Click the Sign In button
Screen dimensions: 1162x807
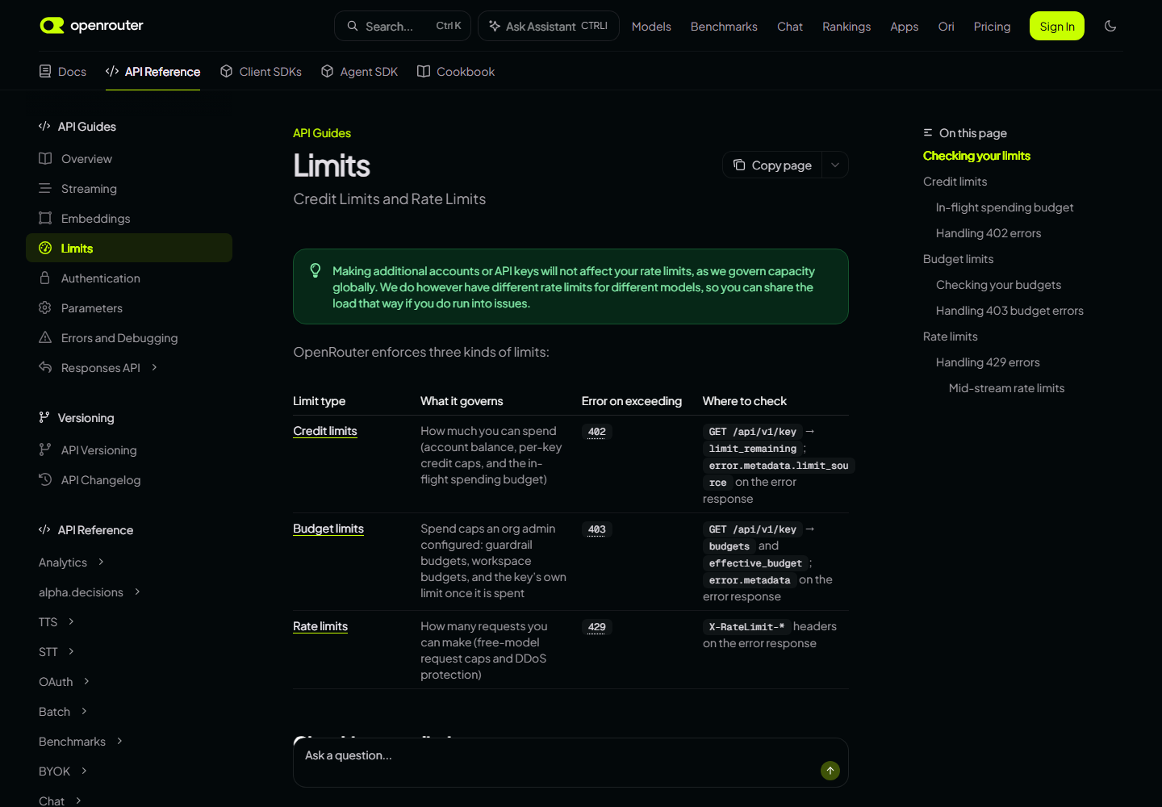[1057, 26]
